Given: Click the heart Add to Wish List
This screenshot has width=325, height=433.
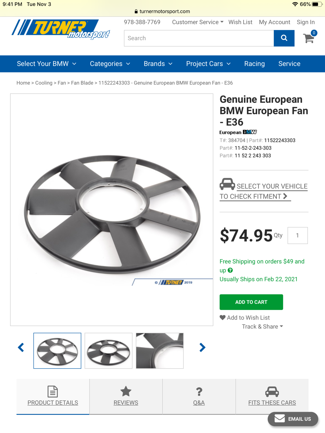Looking at the screenshot, I should [x=245, y=318].
